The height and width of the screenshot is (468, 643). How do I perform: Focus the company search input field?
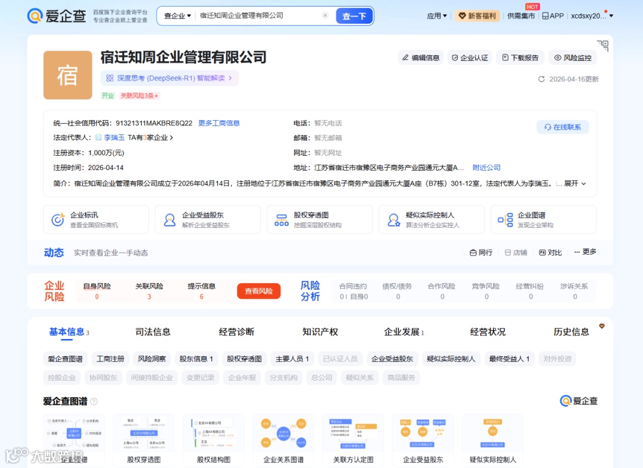point(260,15)
